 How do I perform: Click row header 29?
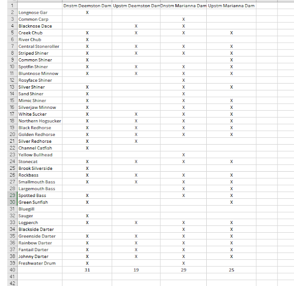click(x=12, y=196)
